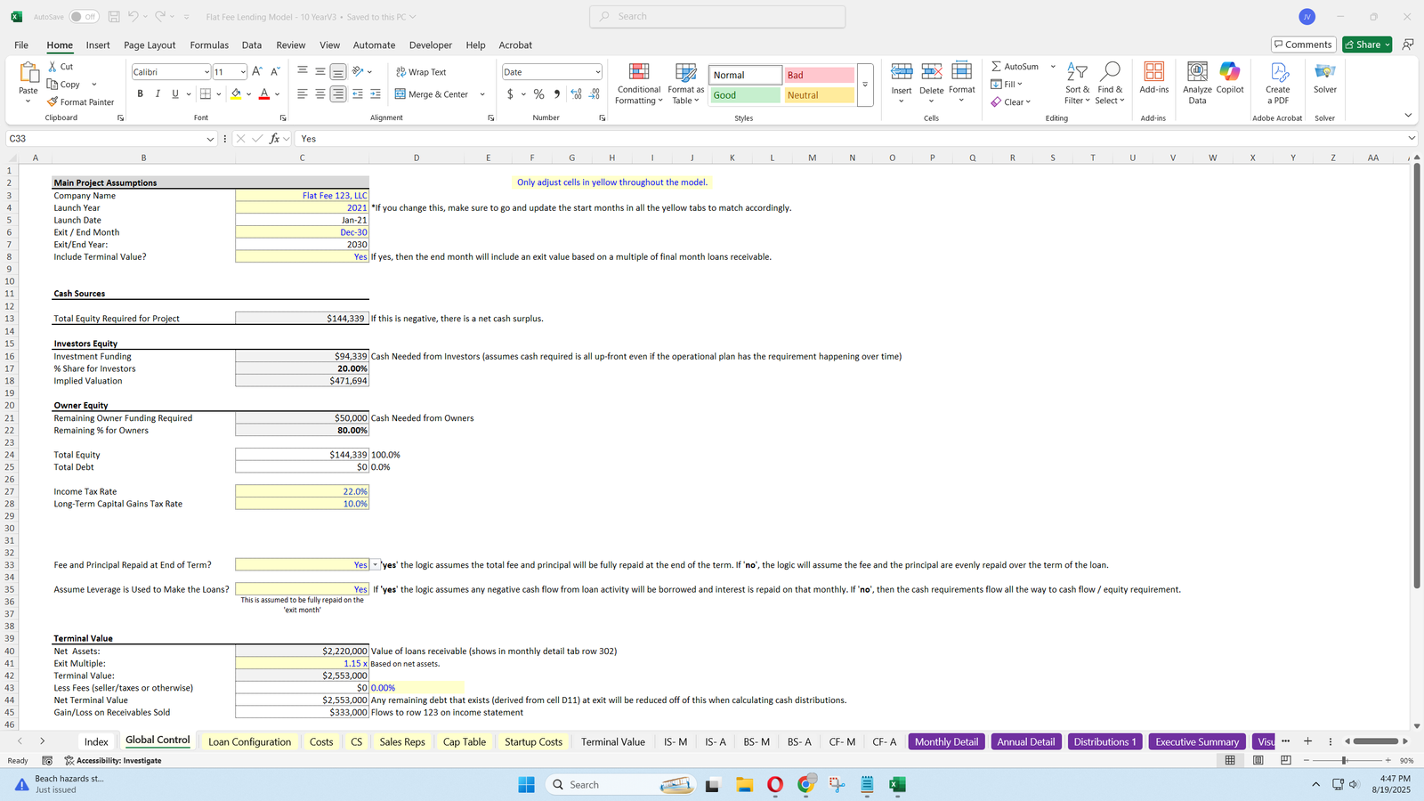Open the Formulas ribbon tab
This screenshot has height=801, width=1424.
click(x=209, y=45)
